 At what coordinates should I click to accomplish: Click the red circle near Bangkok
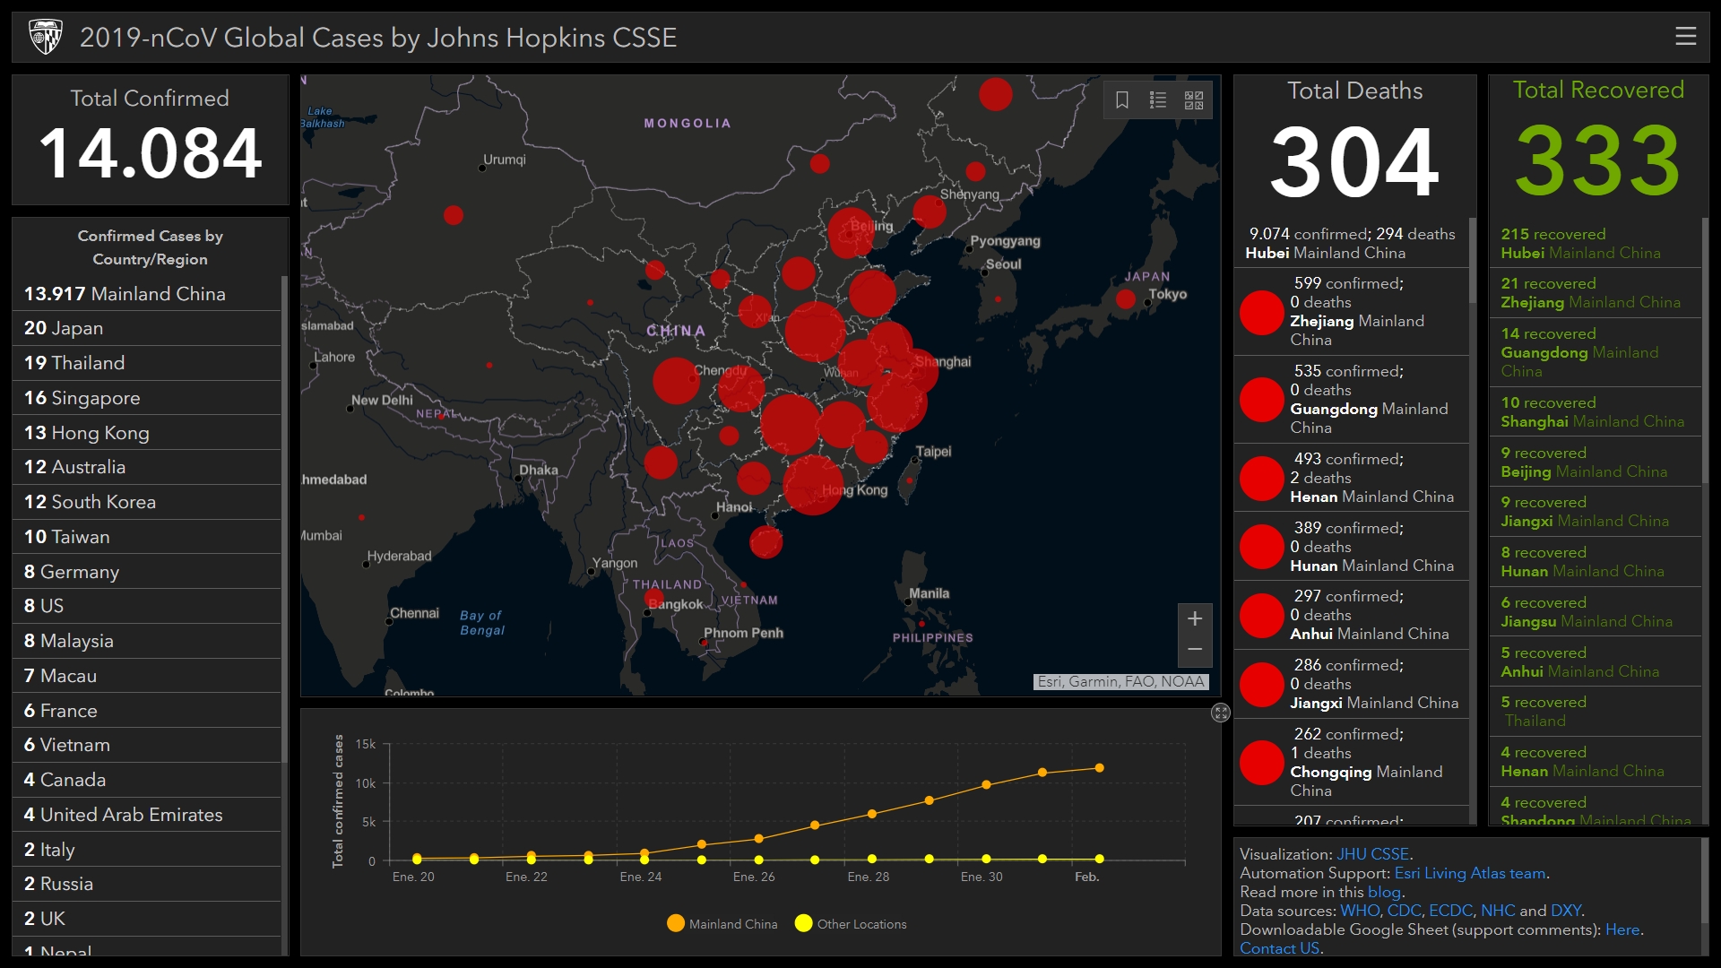[654, 598]
